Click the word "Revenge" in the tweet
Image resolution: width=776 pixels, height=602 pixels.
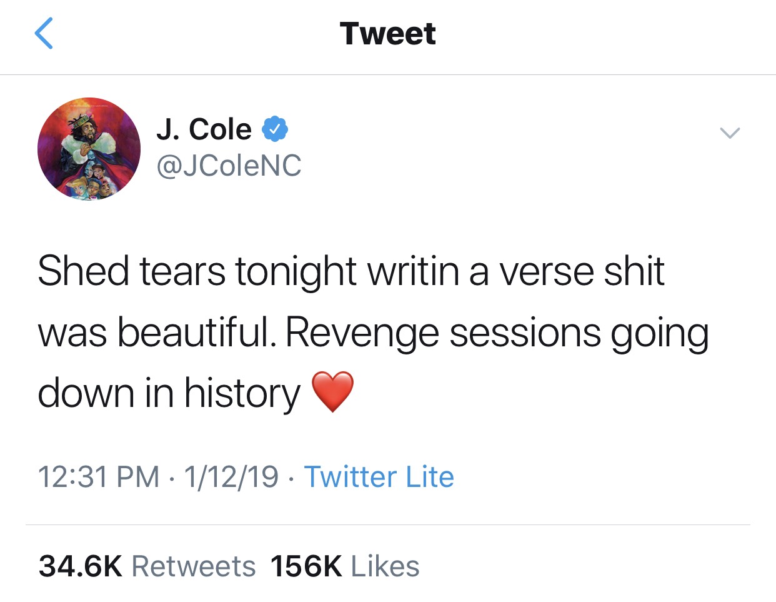pos(362,333)
